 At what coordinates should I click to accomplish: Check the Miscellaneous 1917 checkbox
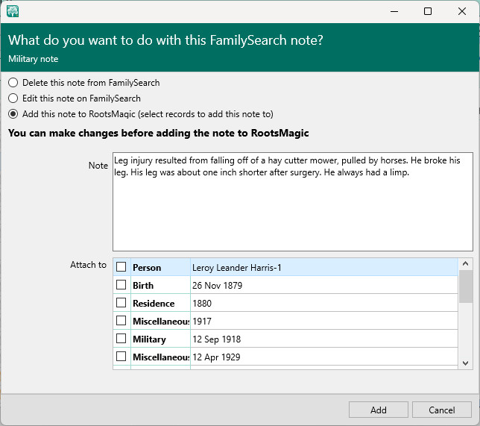[x=121, y=322]
